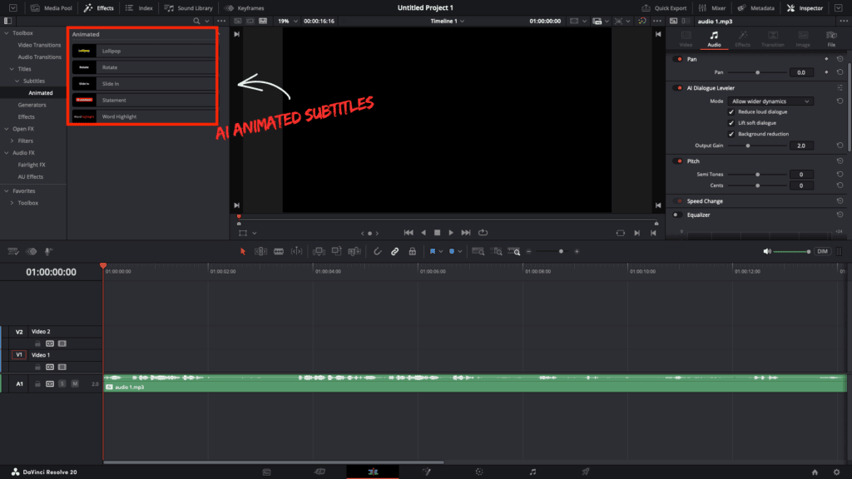Viewport: 852px width, 479px height.
Task: Enable the snapping magnet tool
Action: (x=378, y=251)
